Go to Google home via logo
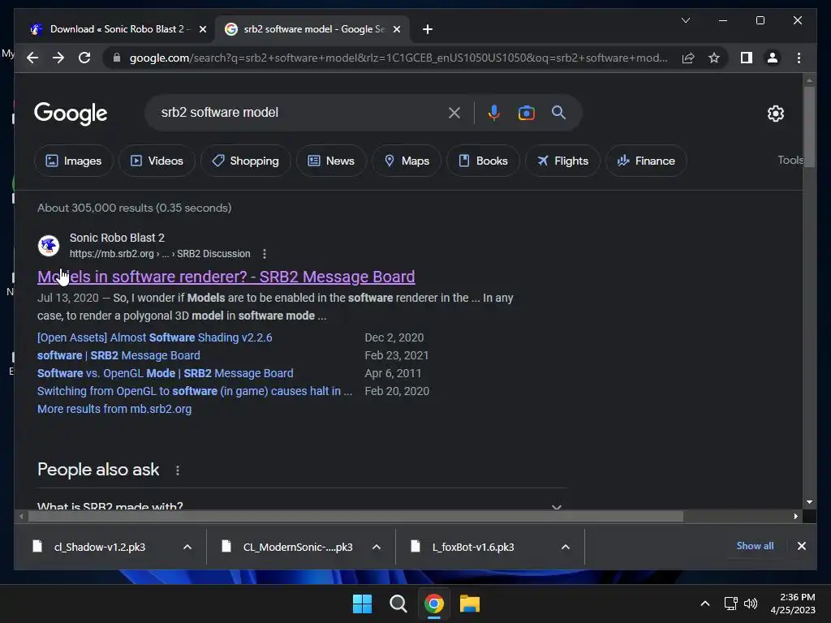The image size is (831, 623). [71, 114]
